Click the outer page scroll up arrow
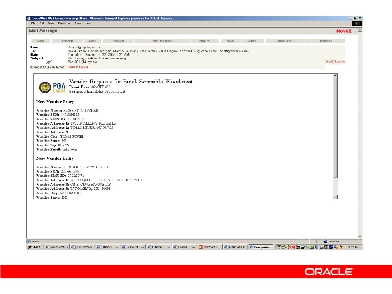 pyautogui.click(x=360, y=30)
